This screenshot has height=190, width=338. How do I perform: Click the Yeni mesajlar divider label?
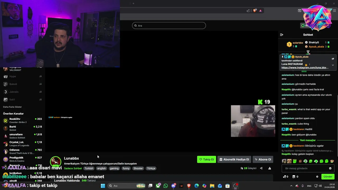[x=308, y=140]
